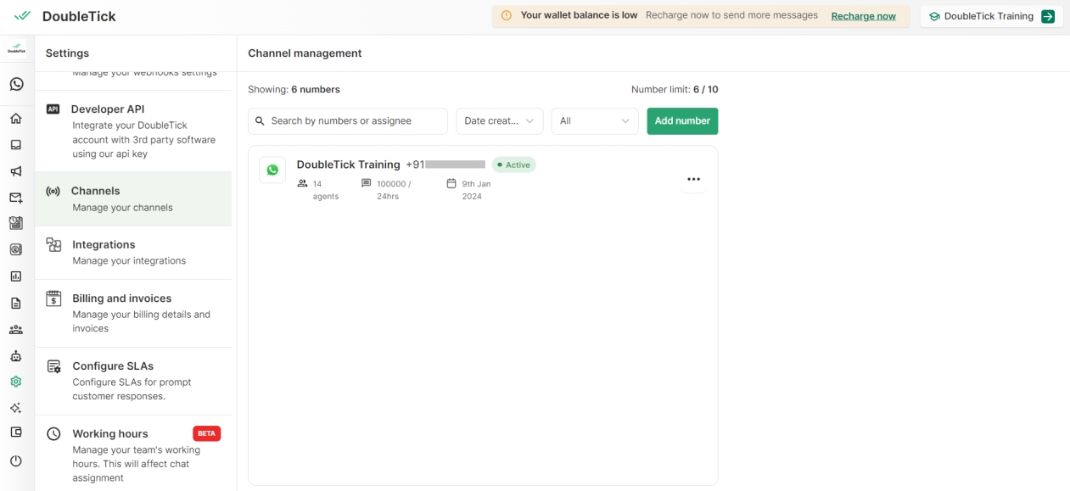Open the wallet icon in sidebar

tap(16, 432)
